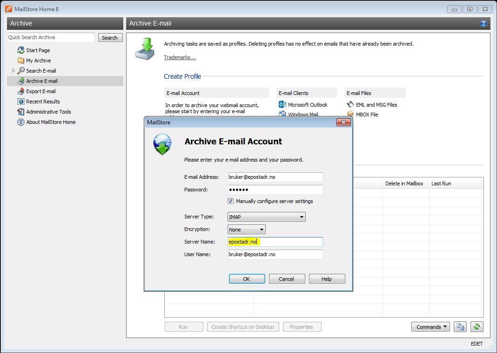Uncheck Manually configure server settings

231,201
